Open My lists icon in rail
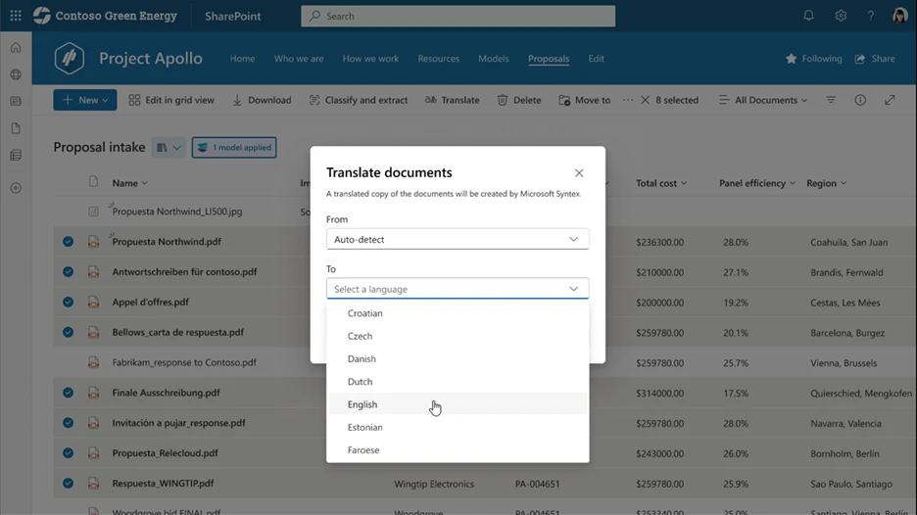 pyautogui.click(x=16, y=155)
